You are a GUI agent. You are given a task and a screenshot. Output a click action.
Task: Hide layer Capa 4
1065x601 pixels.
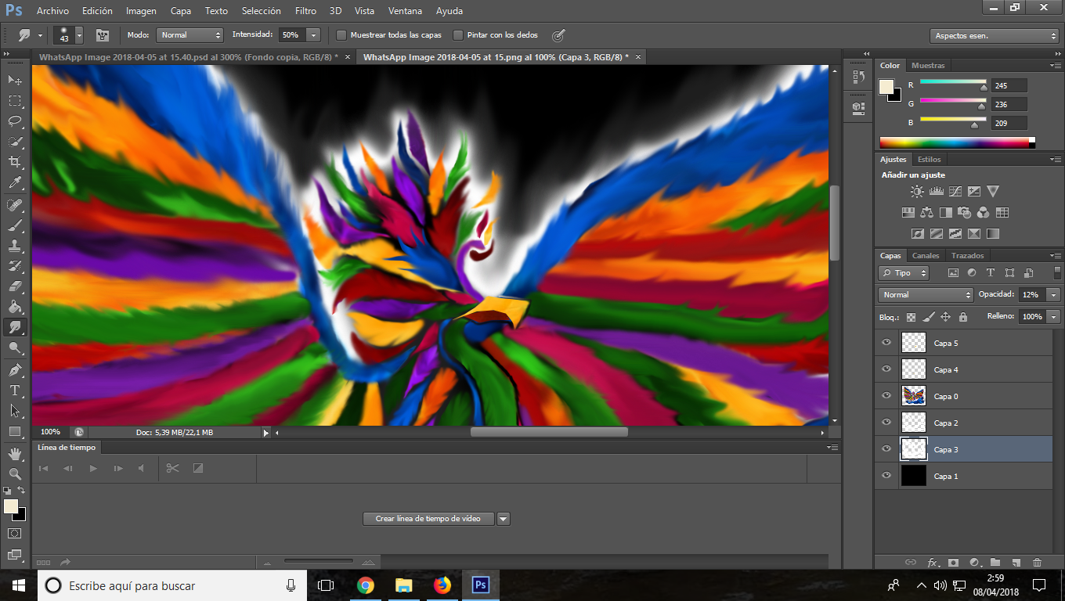886,369
